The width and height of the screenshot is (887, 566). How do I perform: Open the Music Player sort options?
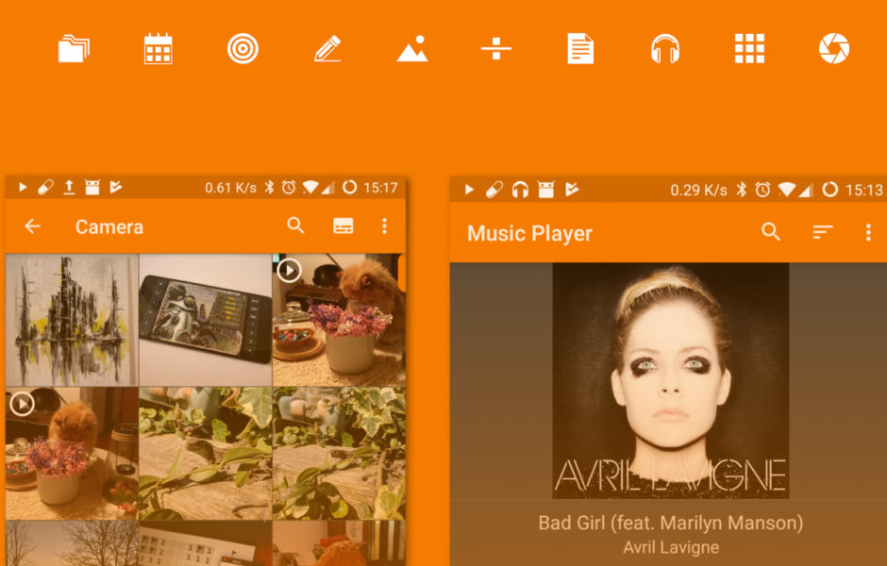pyautogui.click(x=823, y=232)
